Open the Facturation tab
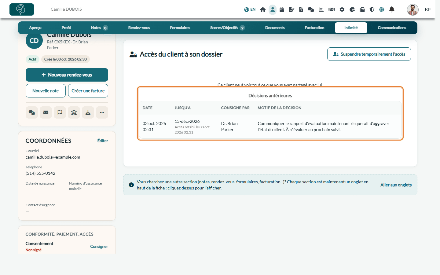 click(x=314, y=28)
